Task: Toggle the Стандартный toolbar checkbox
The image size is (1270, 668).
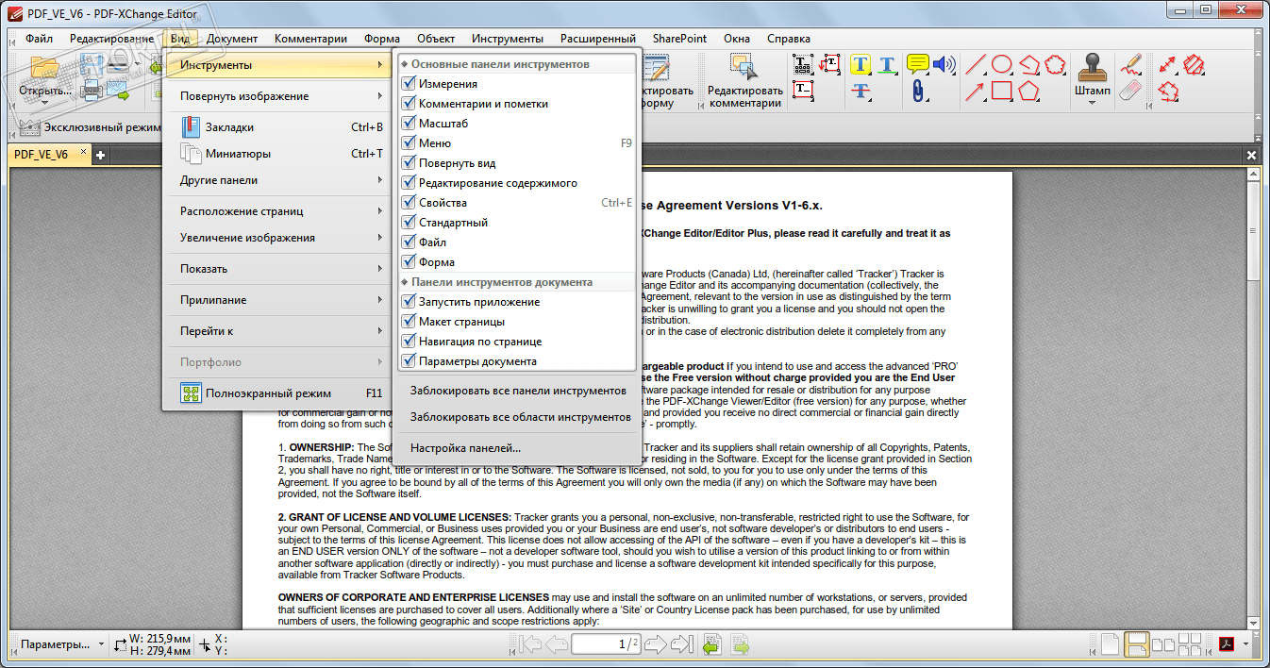Action: point(409,223)
